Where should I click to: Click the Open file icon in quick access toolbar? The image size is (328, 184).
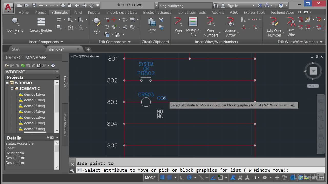pyautogui.click(x=27, y=5)
